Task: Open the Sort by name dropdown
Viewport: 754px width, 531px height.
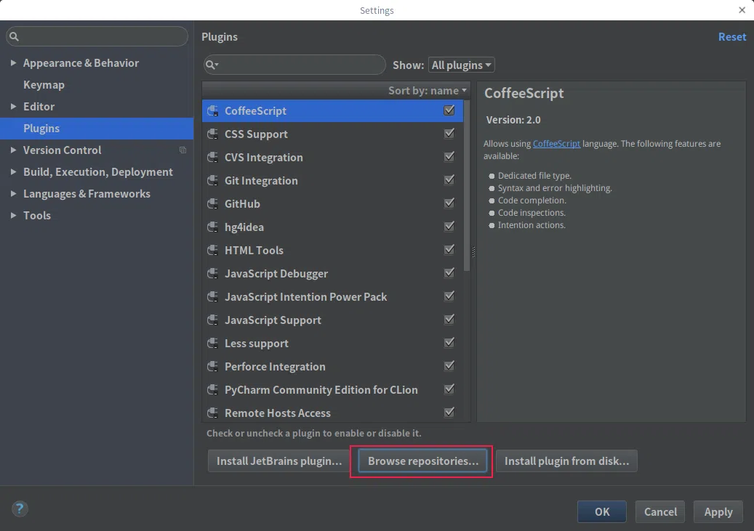Action: pos(428,90)
